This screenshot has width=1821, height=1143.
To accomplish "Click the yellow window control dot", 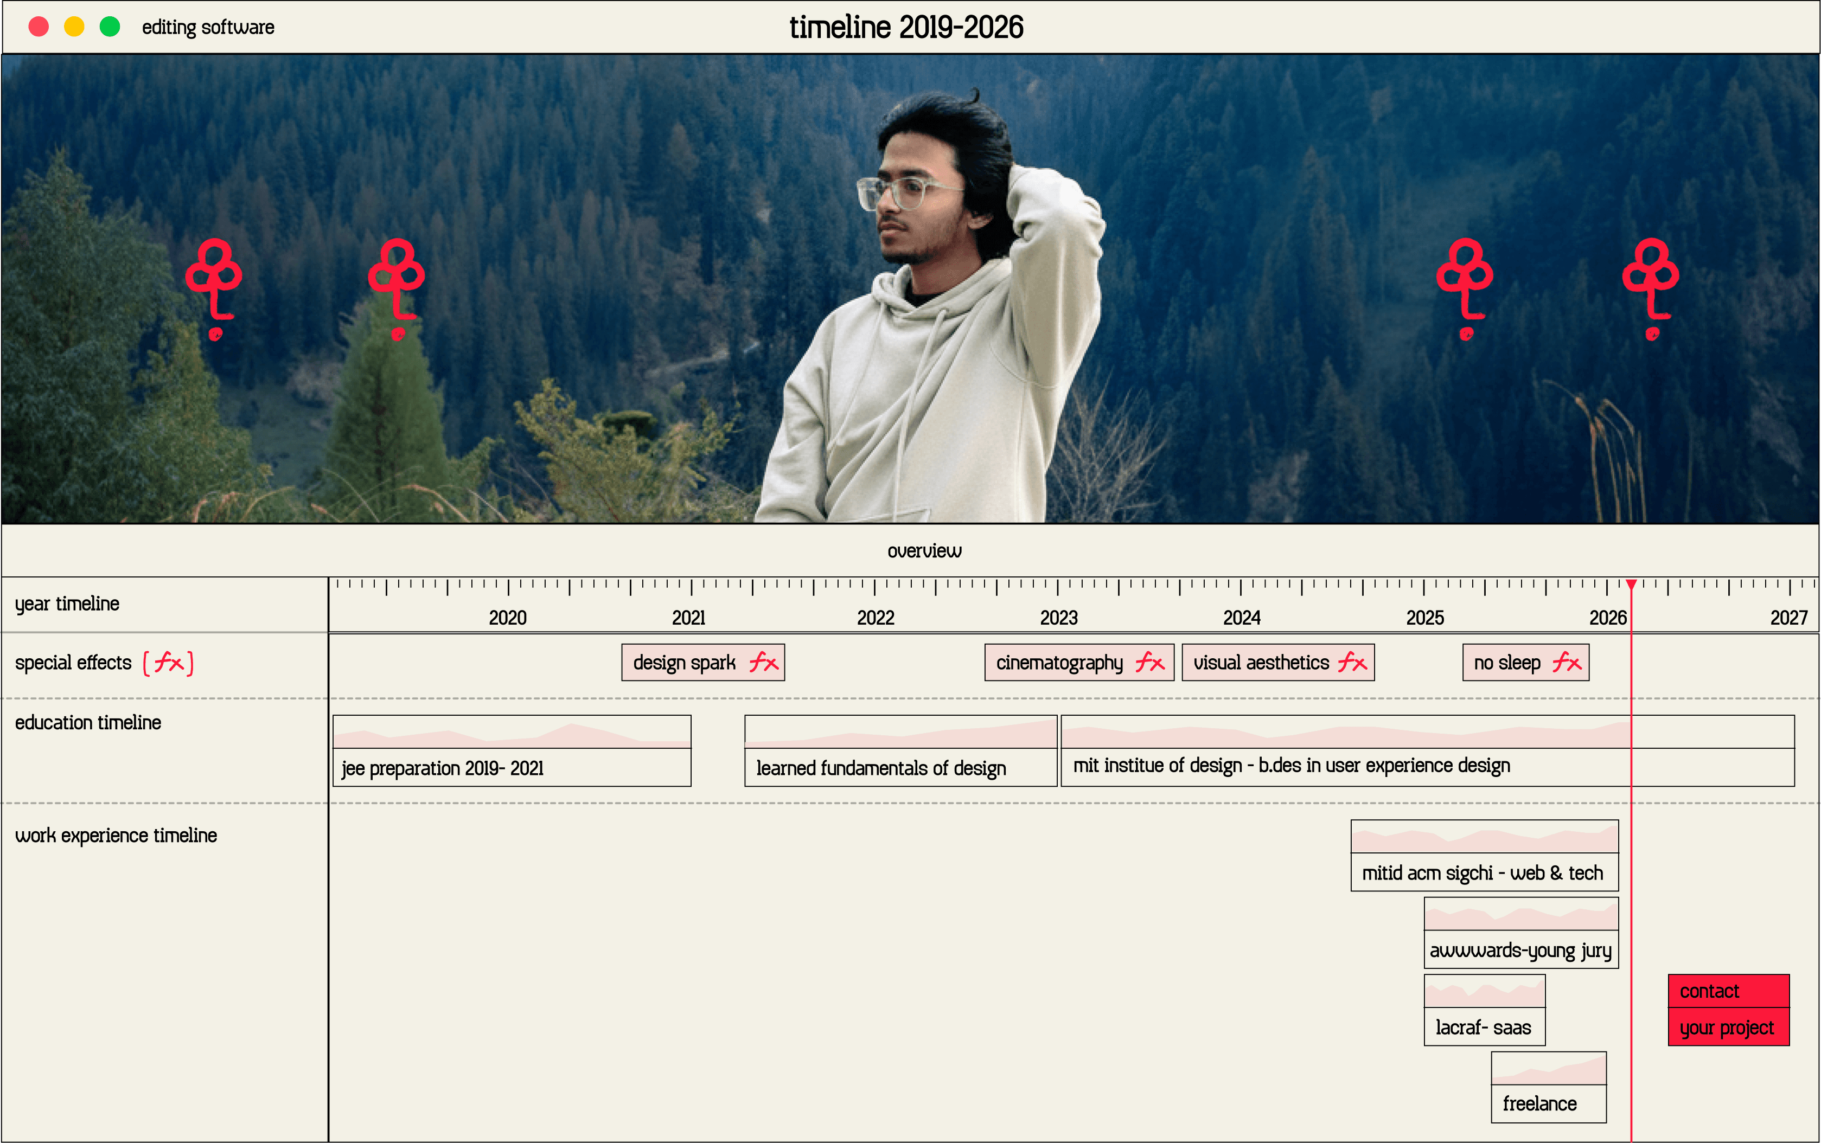I will pos(74,27).
